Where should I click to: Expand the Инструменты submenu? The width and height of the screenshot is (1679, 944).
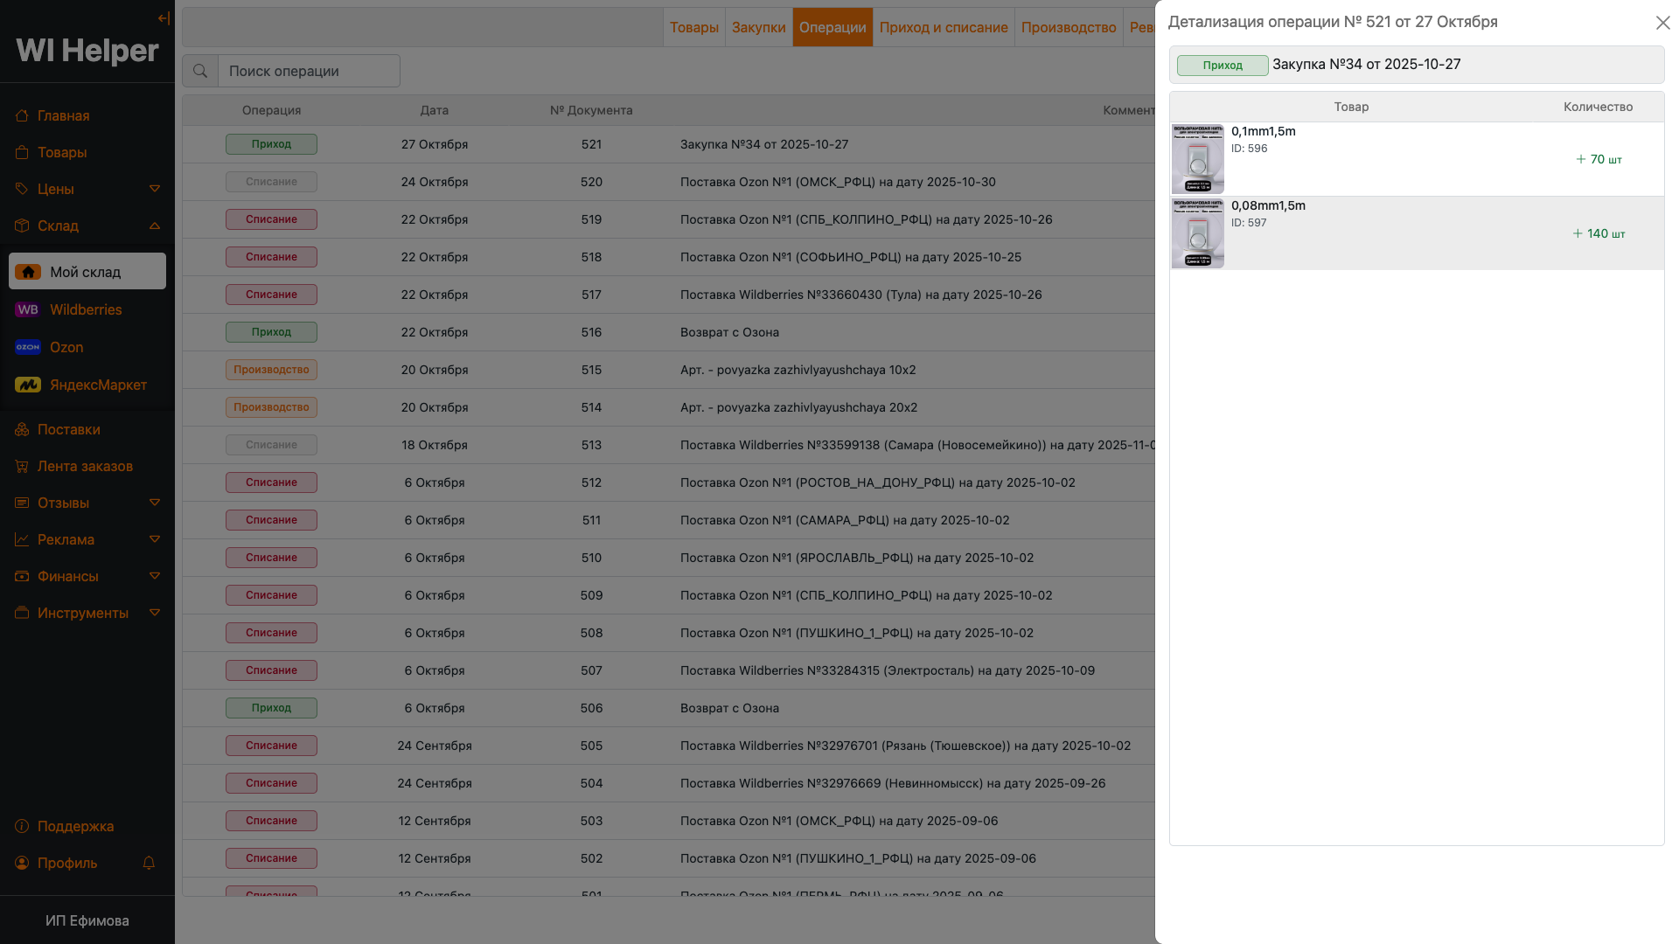pos(155,613)
